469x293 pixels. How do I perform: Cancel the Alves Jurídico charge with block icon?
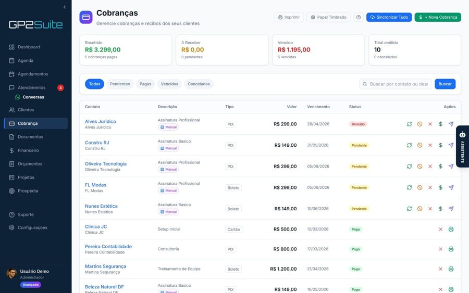tap(419, 124)
